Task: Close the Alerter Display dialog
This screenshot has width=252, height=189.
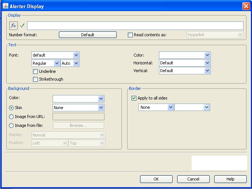Action: point(246,6)
